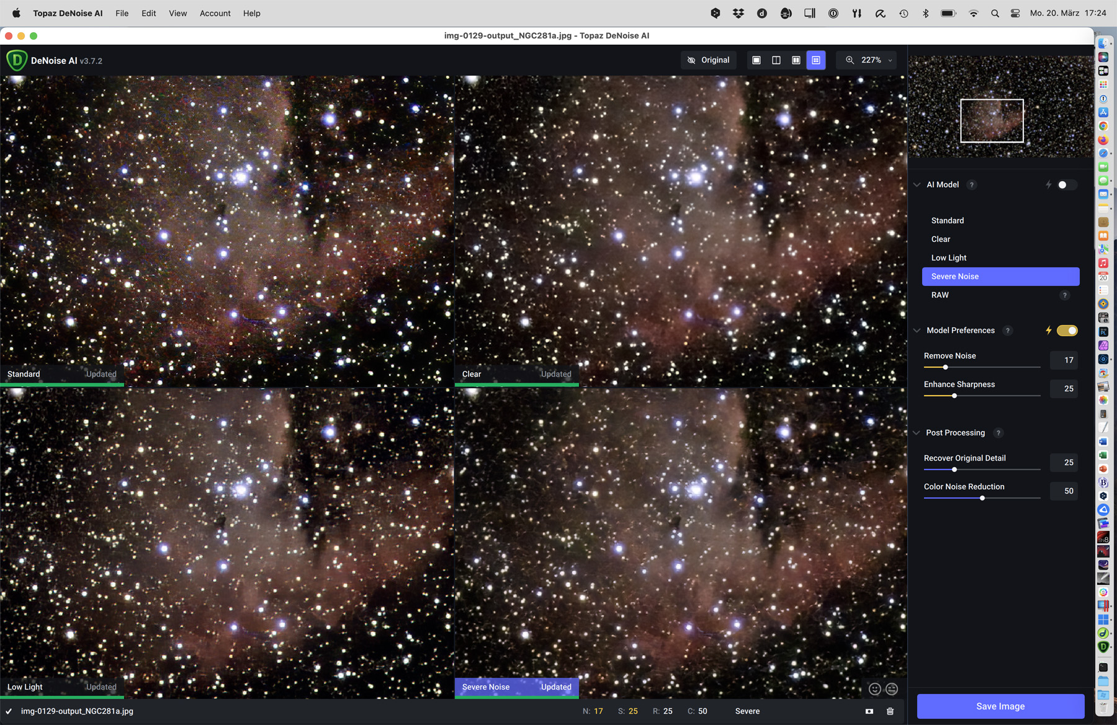Open the Trash in the Dock

(x=1103, y=708)
